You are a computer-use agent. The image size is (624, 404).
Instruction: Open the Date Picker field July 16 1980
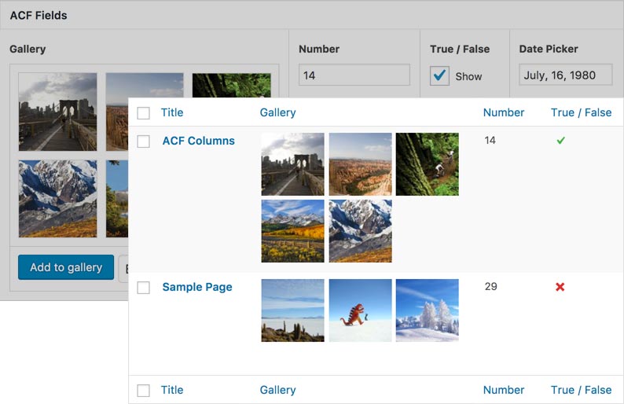coord(566,75)
